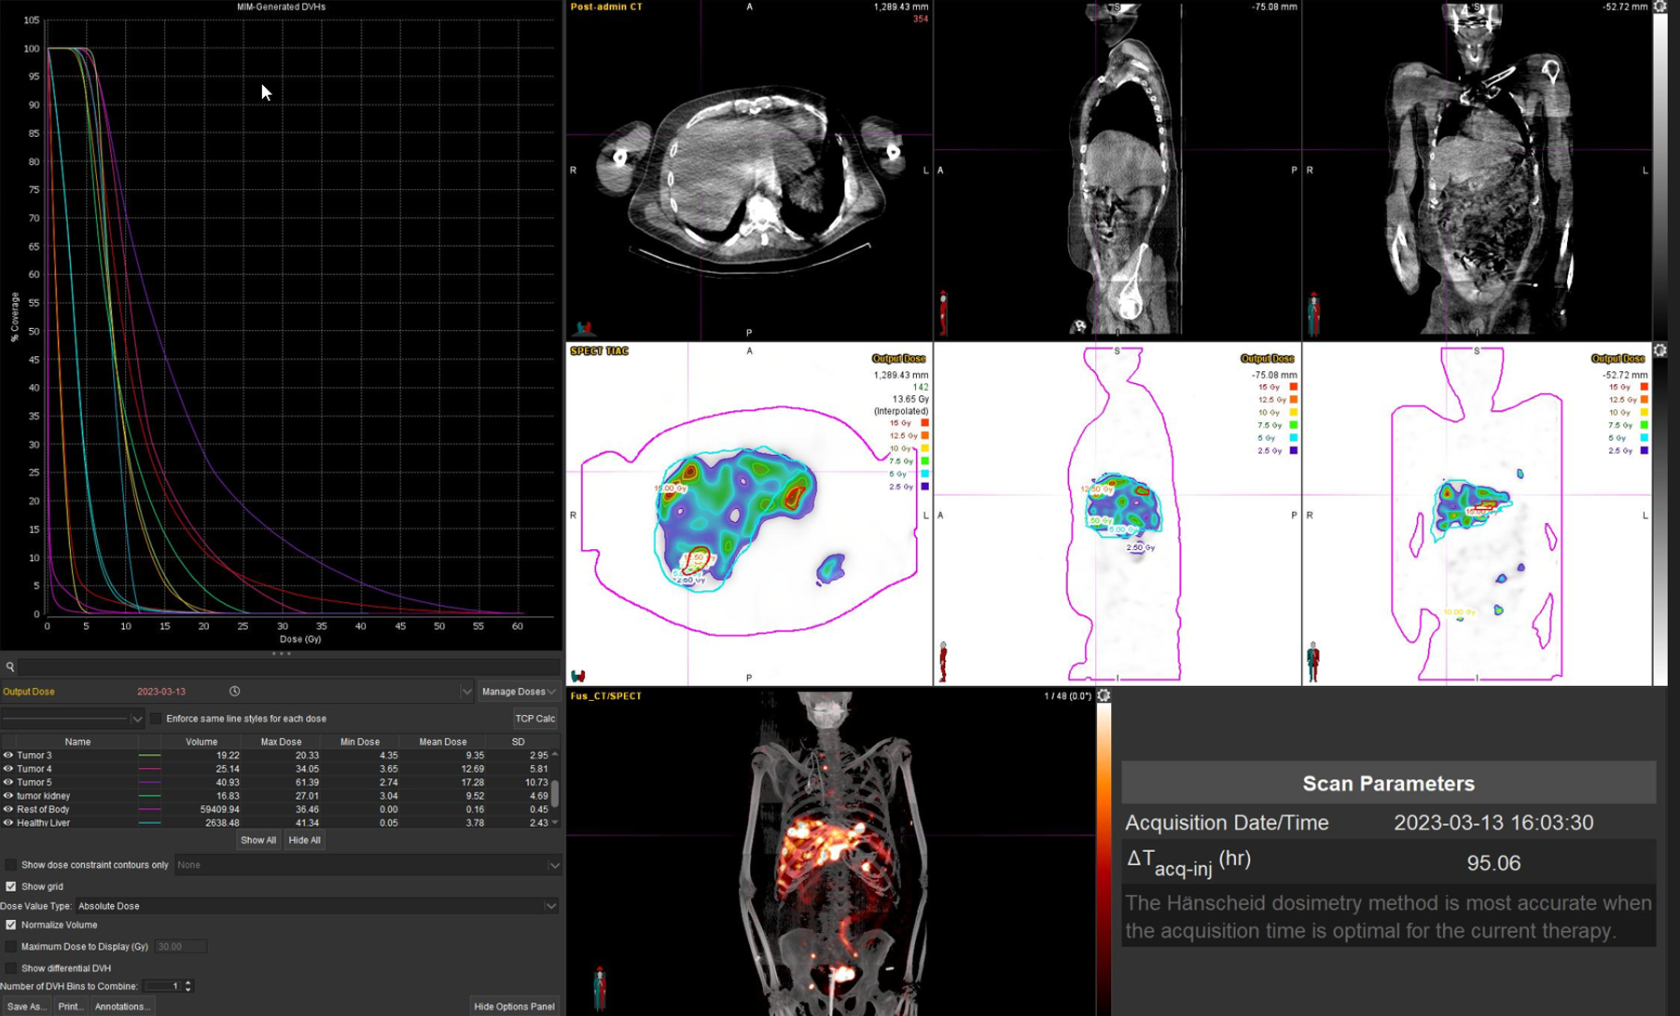
Task: Click the Max Dose column header
Action: tap(281, 742)
